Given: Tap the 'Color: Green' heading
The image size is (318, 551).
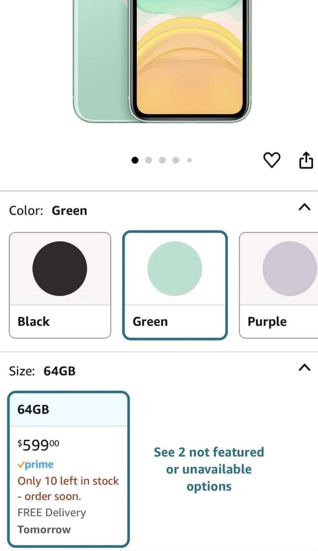Looking at the screenshot, I should click(48, 211).
